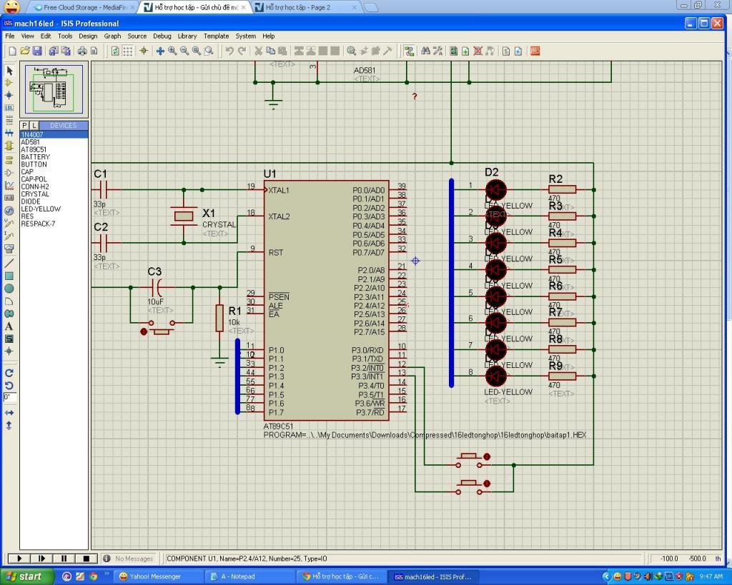Toggle the false origin crosshair button
This screenshot has height=585, width=732.
144,51
